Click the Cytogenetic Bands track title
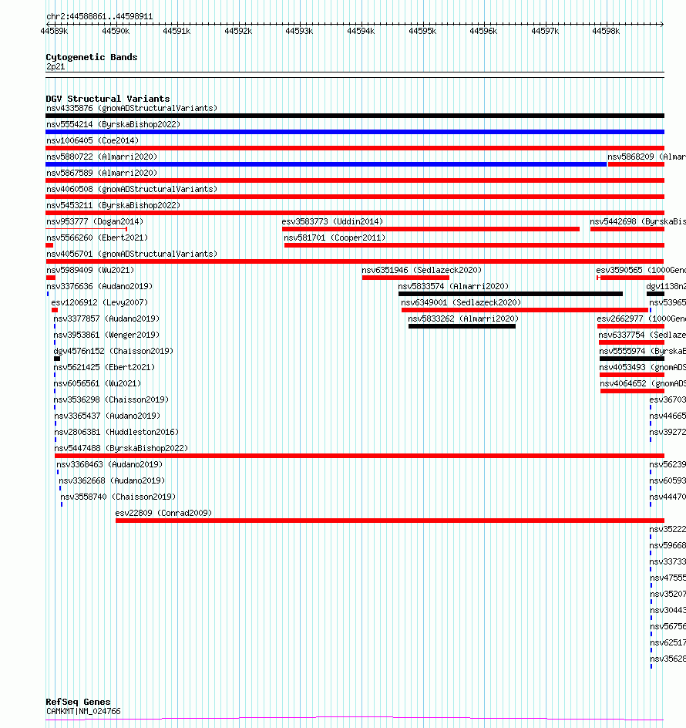 pos(92,57)
